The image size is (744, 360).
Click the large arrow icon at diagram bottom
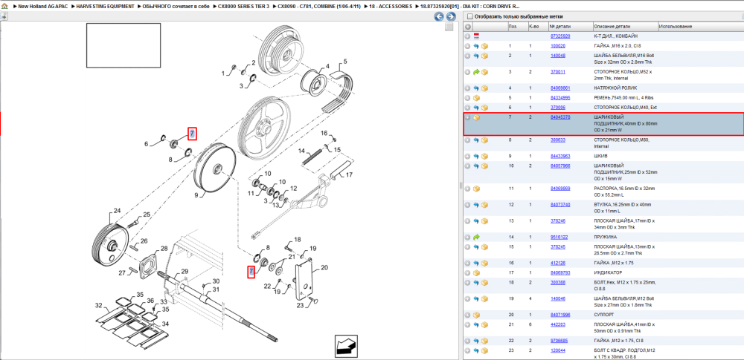pos(346,345)
